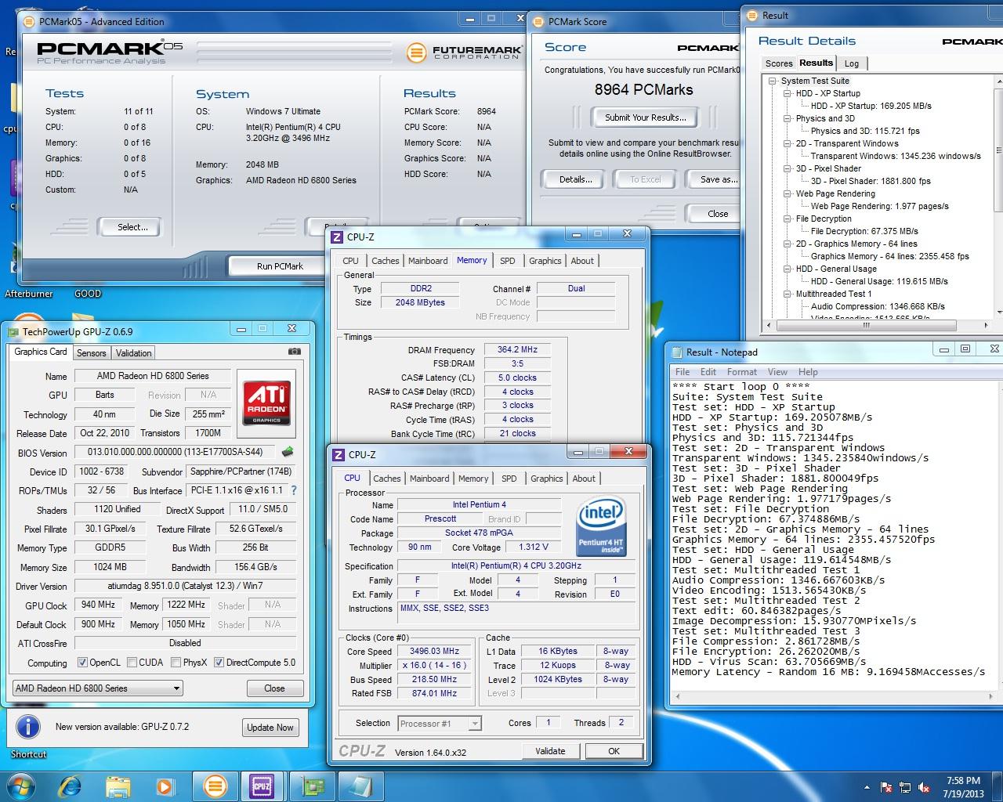
Task: Open the Log tab in Result Details
Action: [x=852, y=63]
